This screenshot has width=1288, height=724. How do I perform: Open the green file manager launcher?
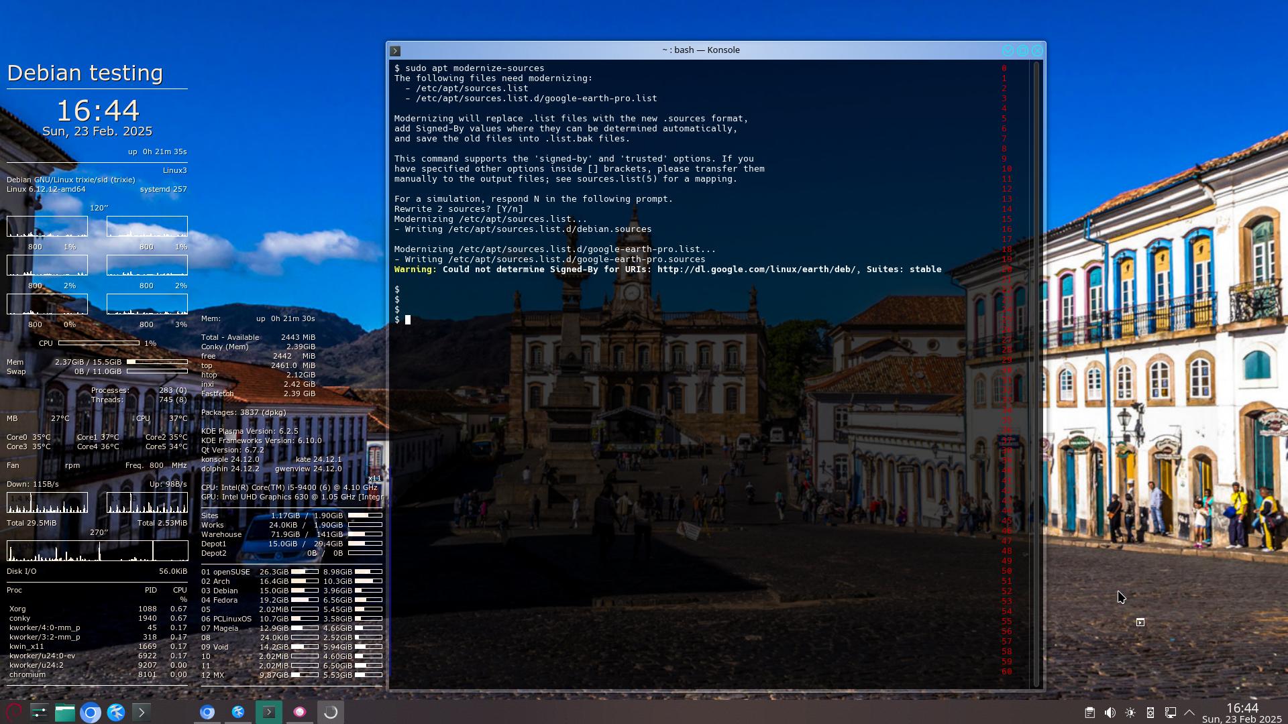click(64, 711)
